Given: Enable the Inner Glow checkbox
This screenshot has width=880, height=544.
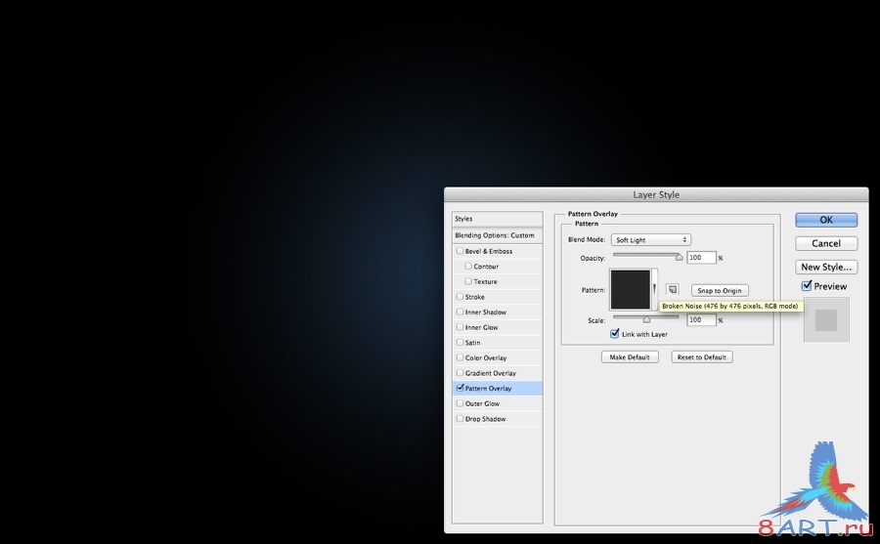Looking at the screenshot, I should (461, 327).
